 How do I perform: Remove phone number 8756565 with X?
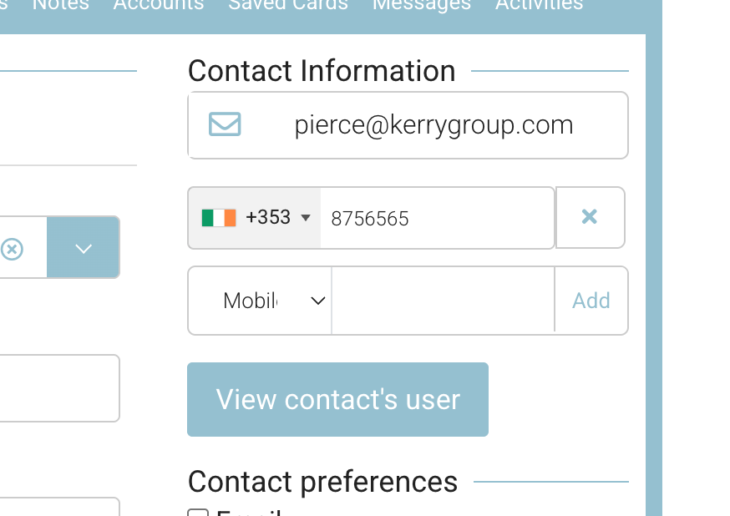[590, 217]
